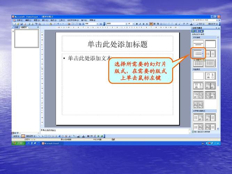Click task pane Home icon
Image resolution: width=232 pixels, height=174 pixels.
201,31
